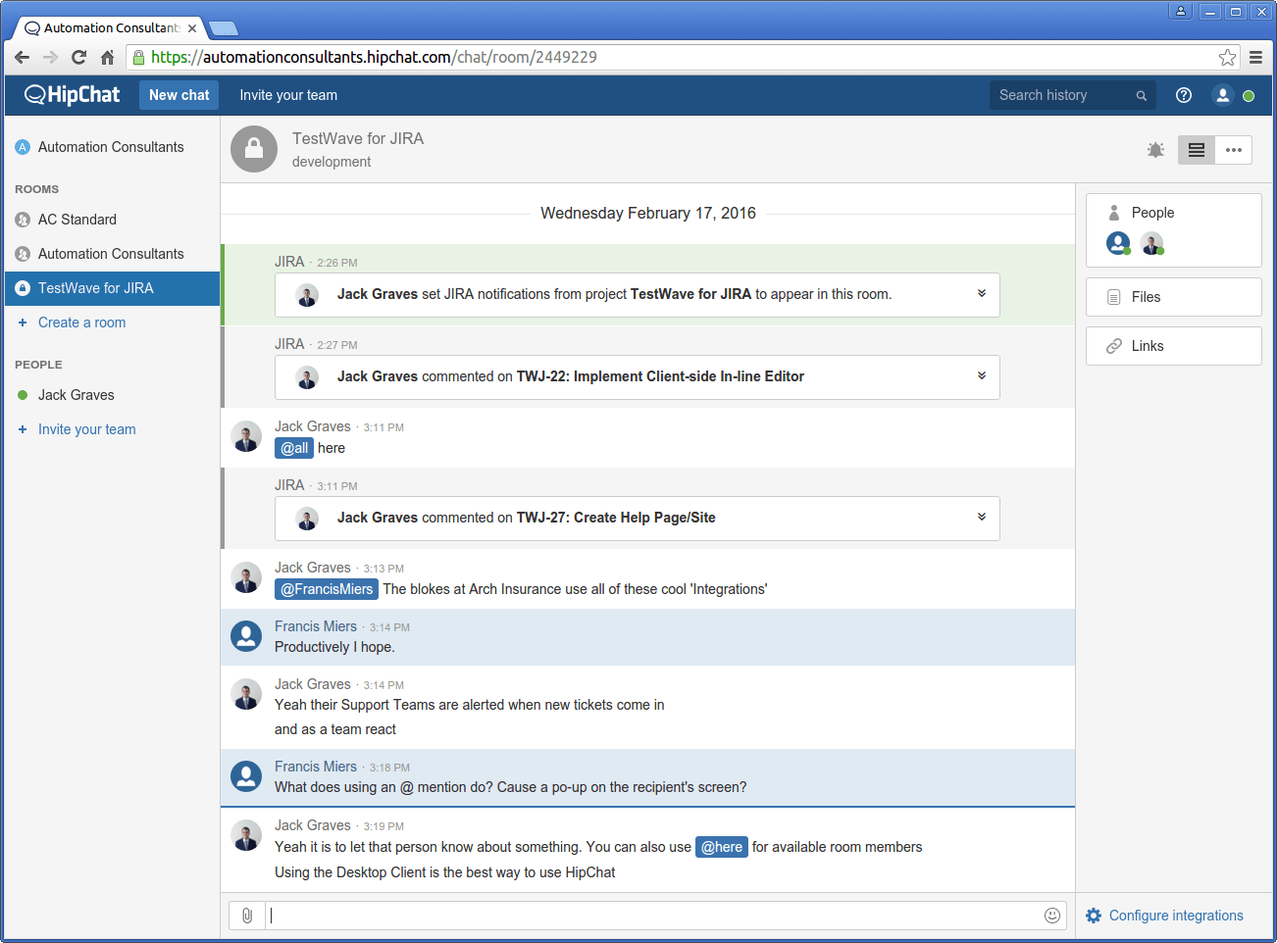Click Jack Graves' avatar beside the 3:13 PM message
The height and width of the screenshot is (943, 1277).
click(246, 578)
